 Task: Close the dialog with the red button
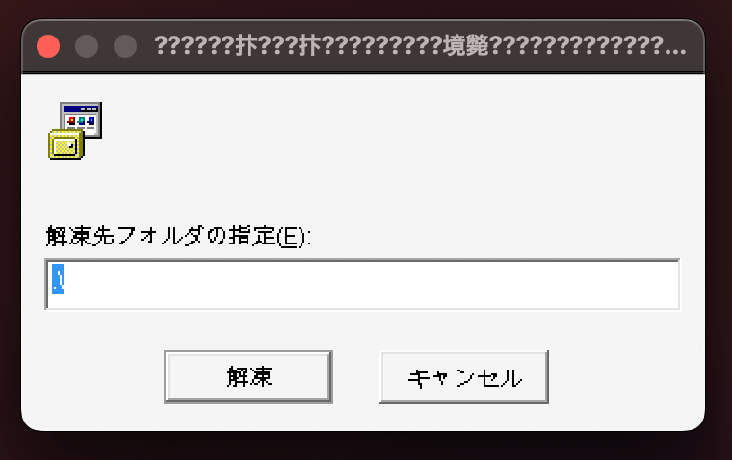[48, 46]
